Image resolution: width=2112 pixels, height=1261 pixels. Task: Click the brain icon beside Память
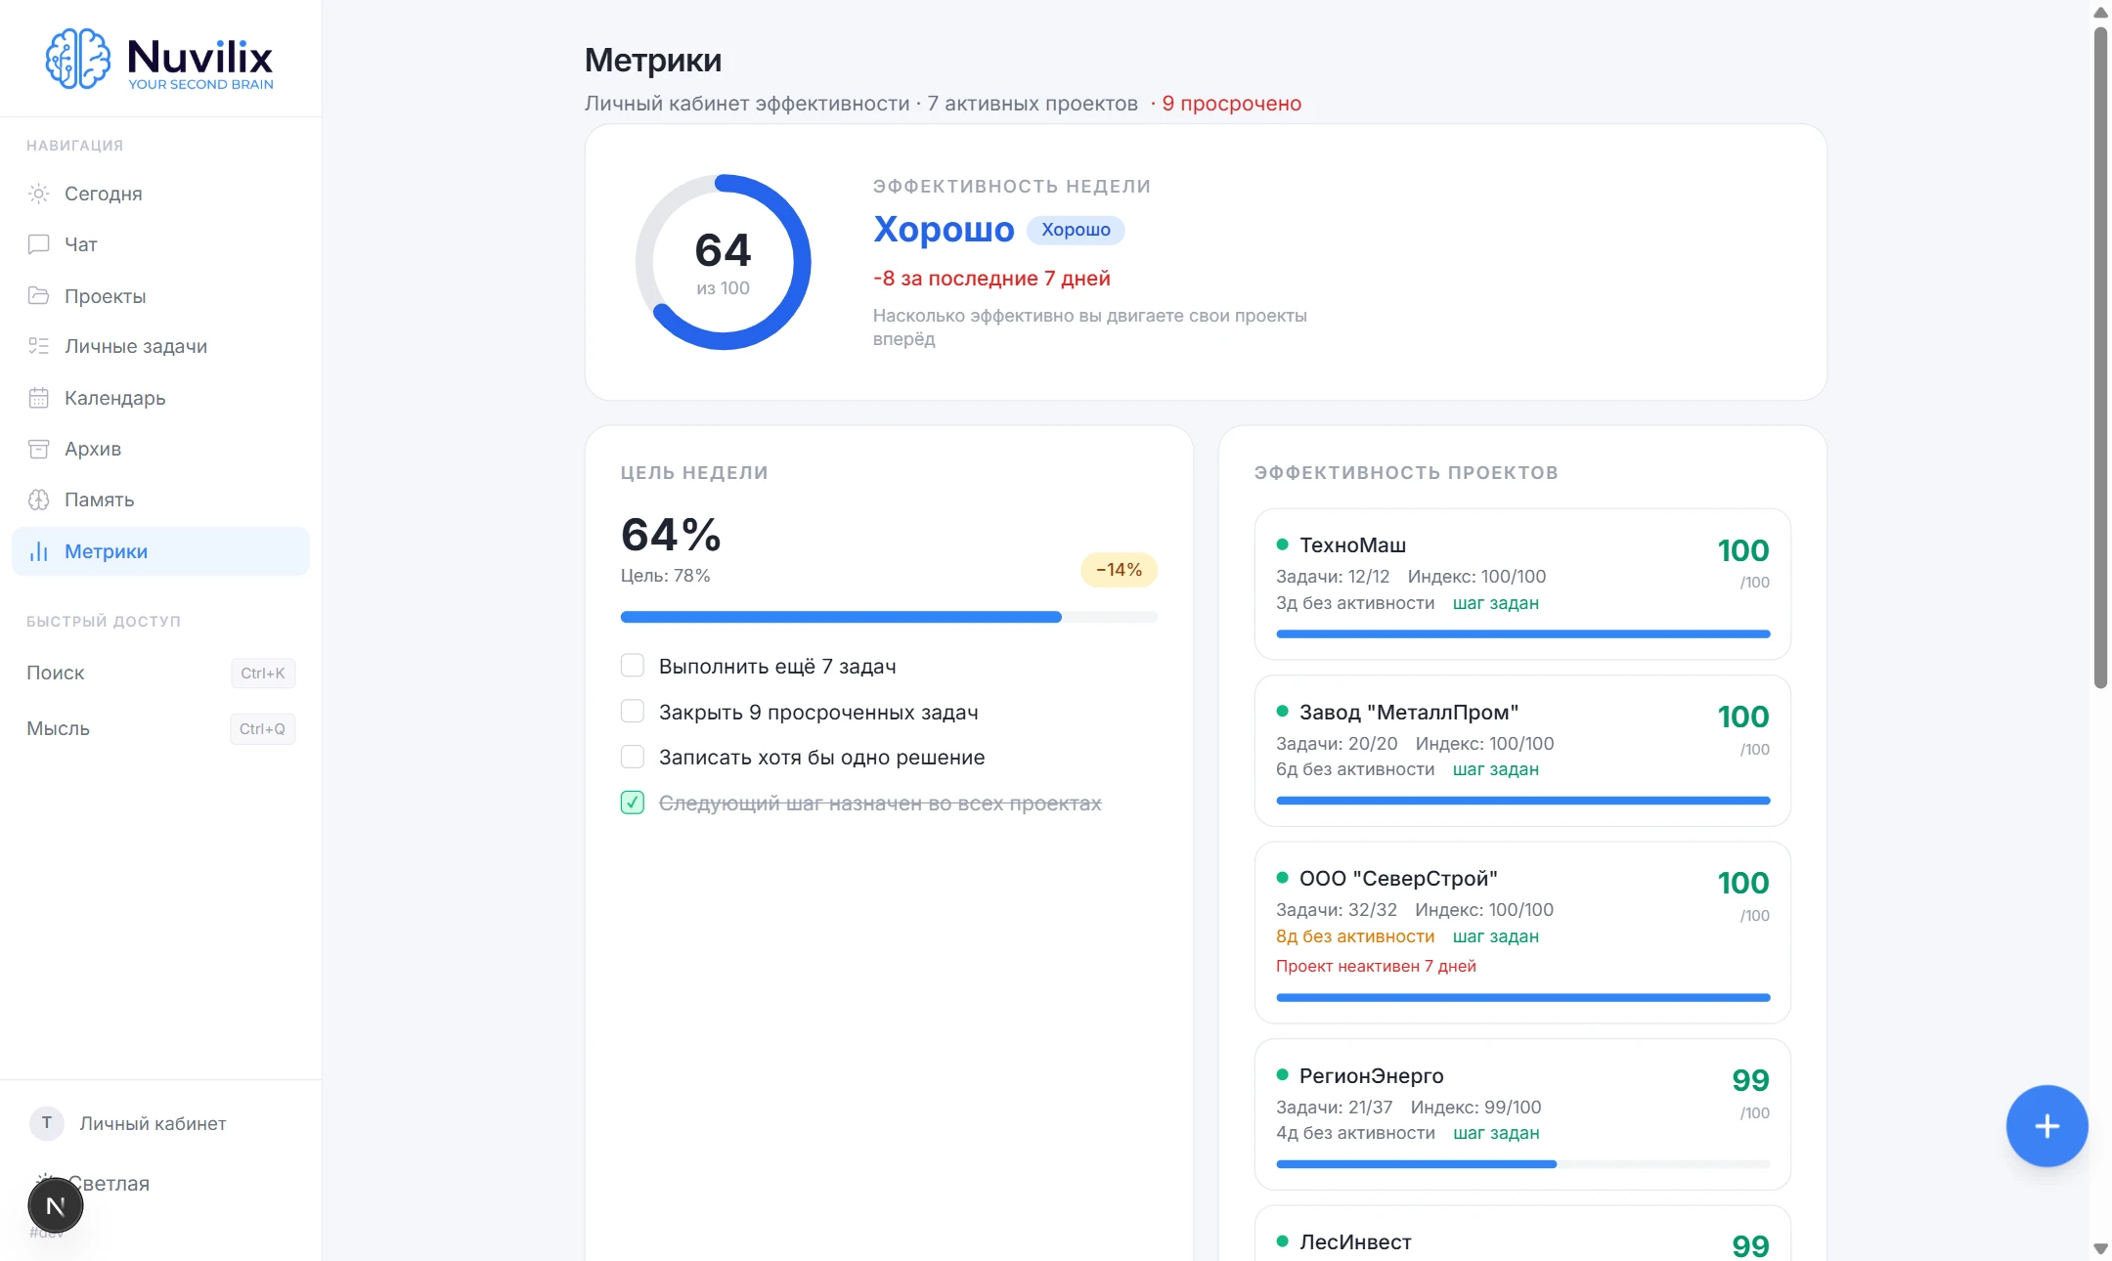[x=38, y=500]
